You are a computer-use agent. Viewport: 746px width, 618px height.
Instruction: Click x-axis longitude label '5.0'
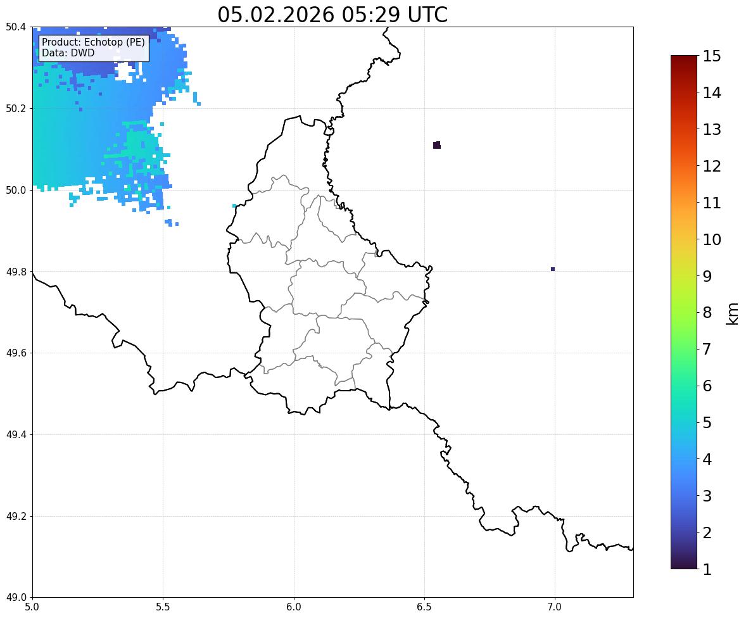(32, 607)
